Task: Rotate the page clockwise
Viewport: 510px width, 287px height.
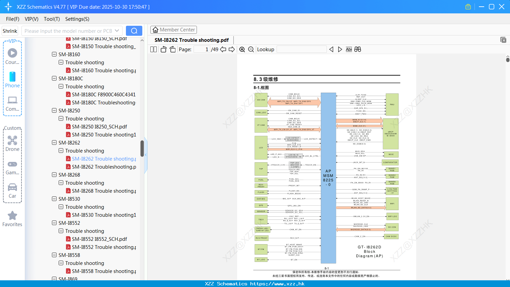Action: [x=172, y=50]
